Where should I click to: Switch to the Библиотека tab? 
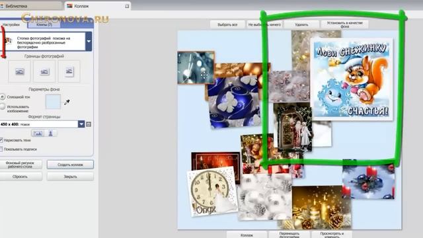(16, 6)
